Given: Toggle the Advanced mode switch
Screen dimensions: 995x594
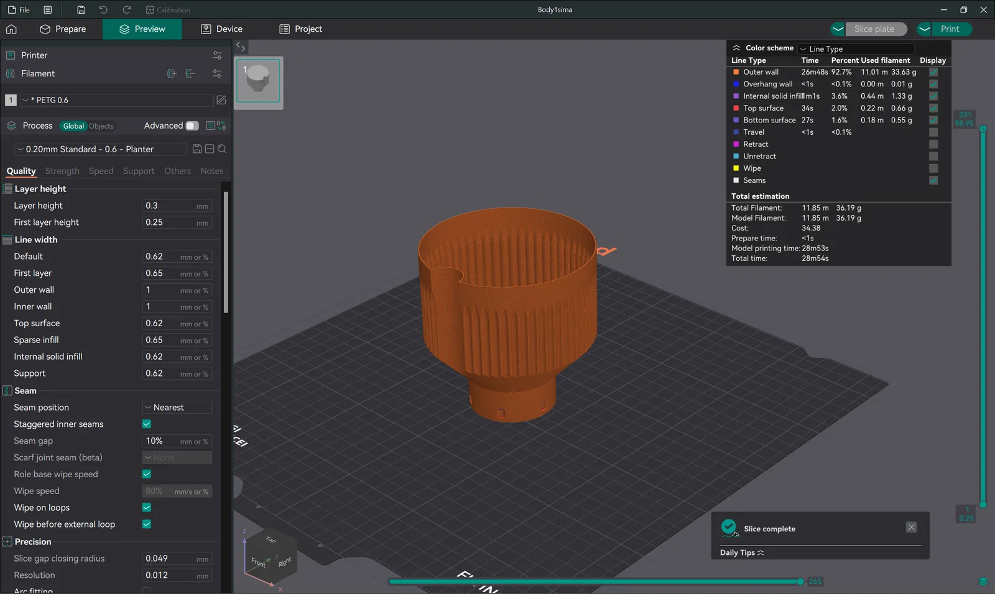Looking at the screenshot, I should pyautogui.click(x=192, y=126).
